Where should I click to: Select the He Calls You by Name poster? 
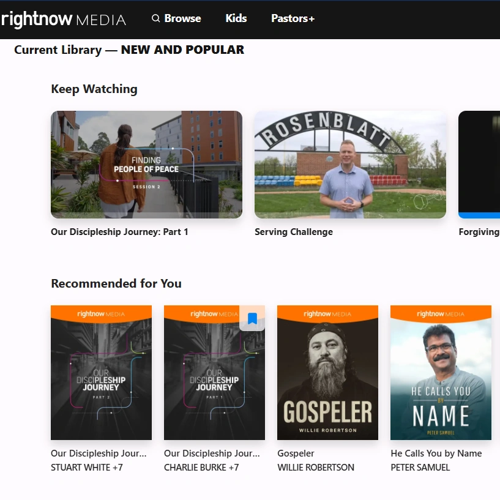441,373
